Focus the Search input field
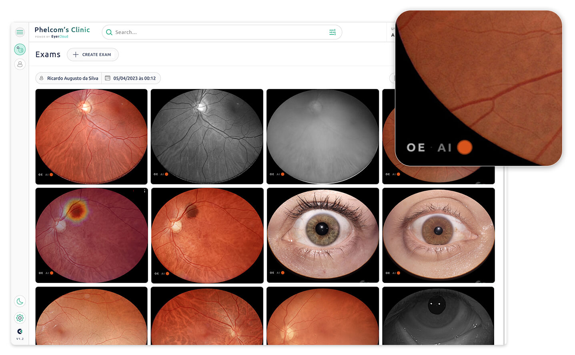Viewport: 575px width, 355px height. [222, 32]
